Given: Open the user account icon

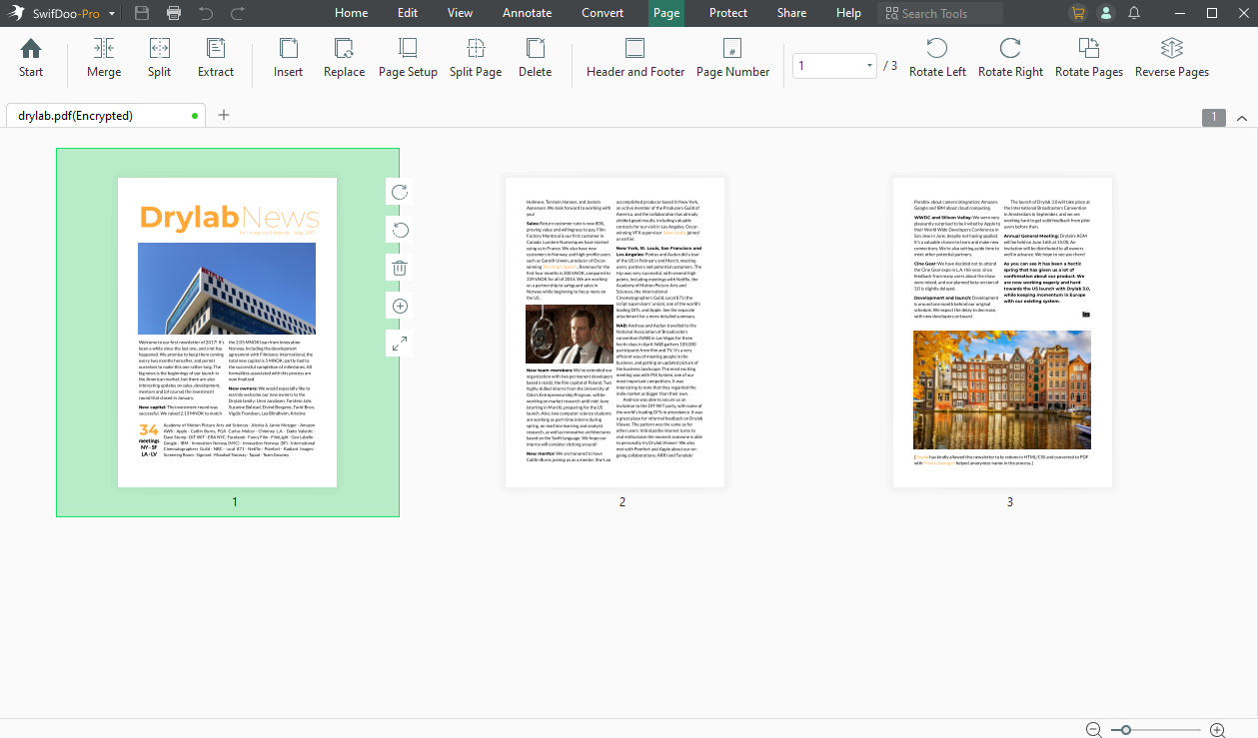Looking at the screenshot, I should coord(1106,13).
